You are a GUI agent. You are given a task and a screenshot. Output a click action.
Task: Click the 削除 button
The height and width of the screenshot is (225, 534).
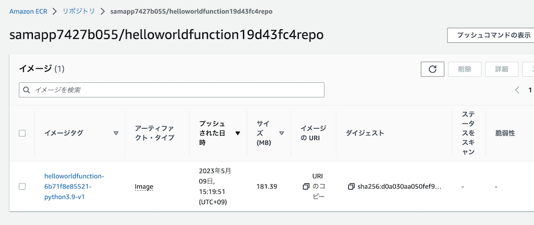click(x=465, y=69)
